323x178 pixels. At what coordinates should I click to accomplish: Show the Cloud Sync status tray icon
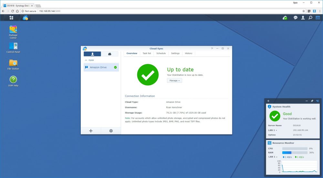(x=285, y=18)
